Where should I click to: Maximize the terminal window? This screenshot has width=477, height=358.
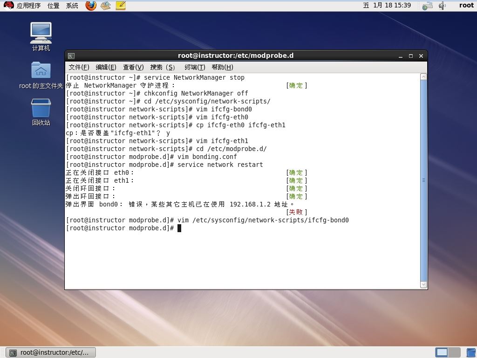click(x=411, y=56)
